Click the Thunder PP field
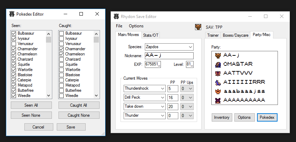Screen dimensions: 296x142 tap(173, 116)
